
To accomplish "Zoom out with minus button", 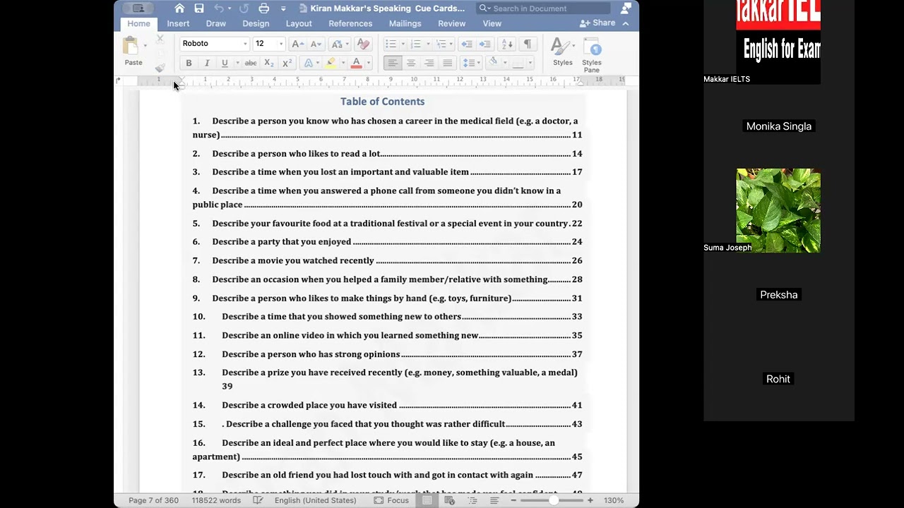I will [x=513, y=500].
